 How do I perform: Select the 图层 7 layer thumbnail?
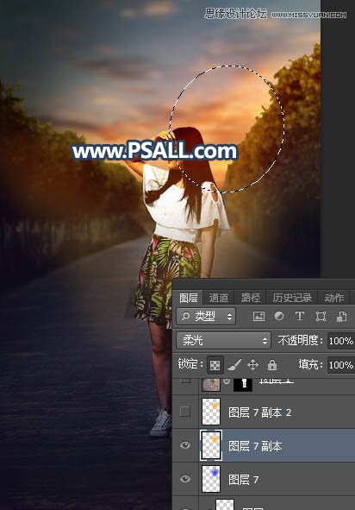click(211, 478)
